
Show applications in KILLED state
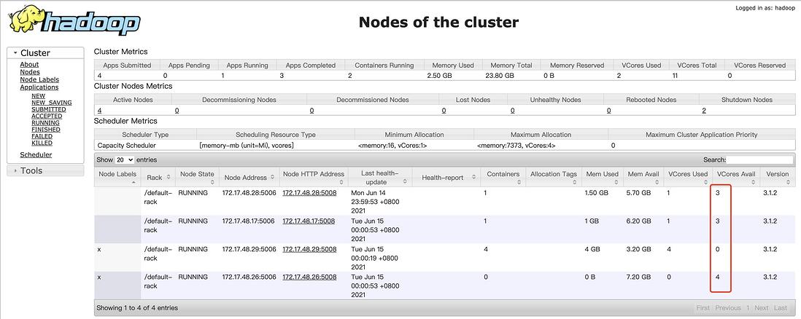click(x=42, y=143)
